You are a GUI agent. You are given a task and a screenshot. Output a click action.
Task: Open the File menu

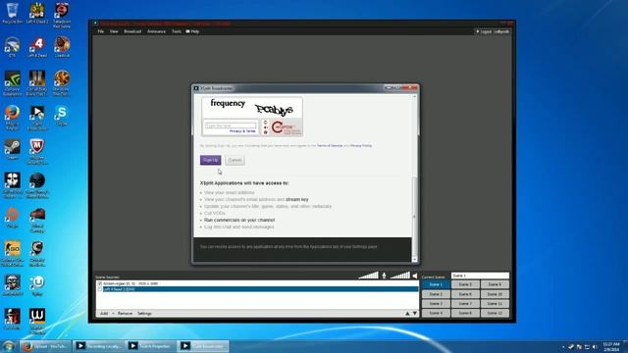click(x=101, y=31)
